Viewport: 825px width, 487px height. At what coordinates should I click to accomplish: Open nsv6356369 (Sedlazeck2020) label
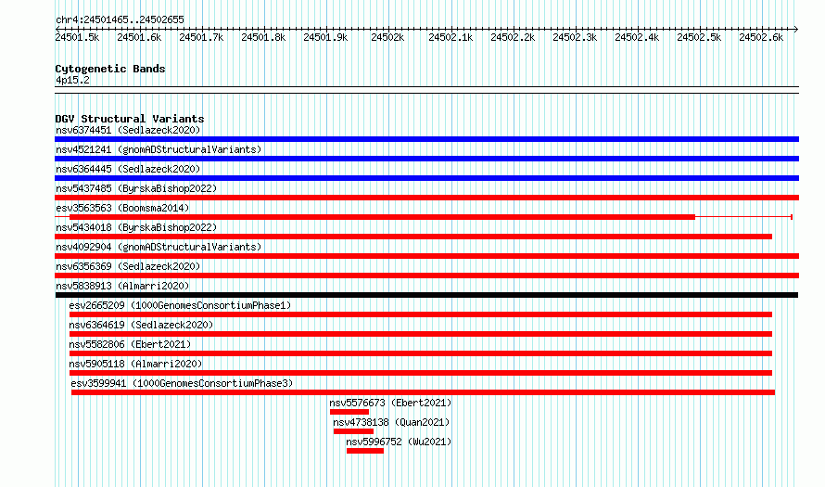pos(128,266)
